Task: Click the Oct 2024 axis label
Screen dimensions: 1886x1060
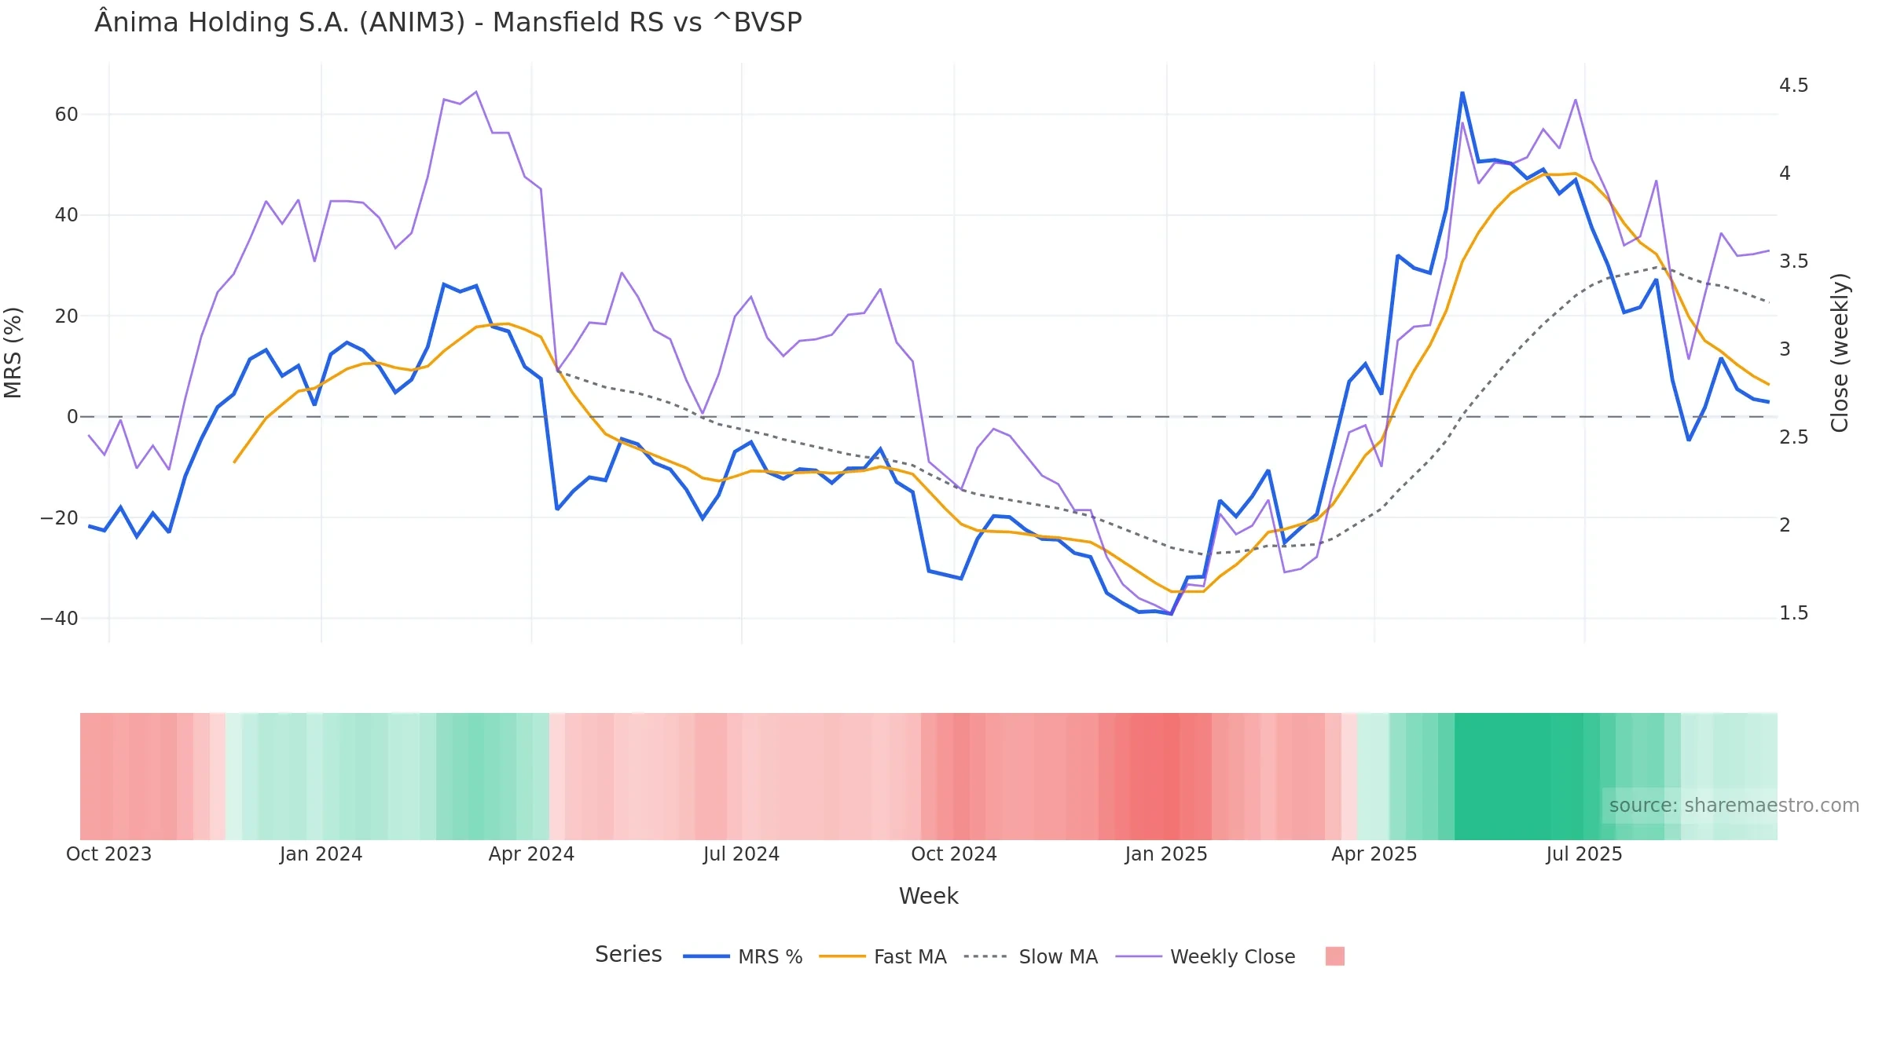Action: (954, 854)
